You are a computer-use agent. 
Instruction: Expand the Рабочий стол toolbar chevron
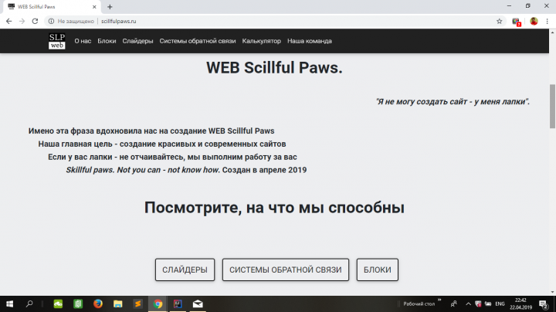[439, 300]
